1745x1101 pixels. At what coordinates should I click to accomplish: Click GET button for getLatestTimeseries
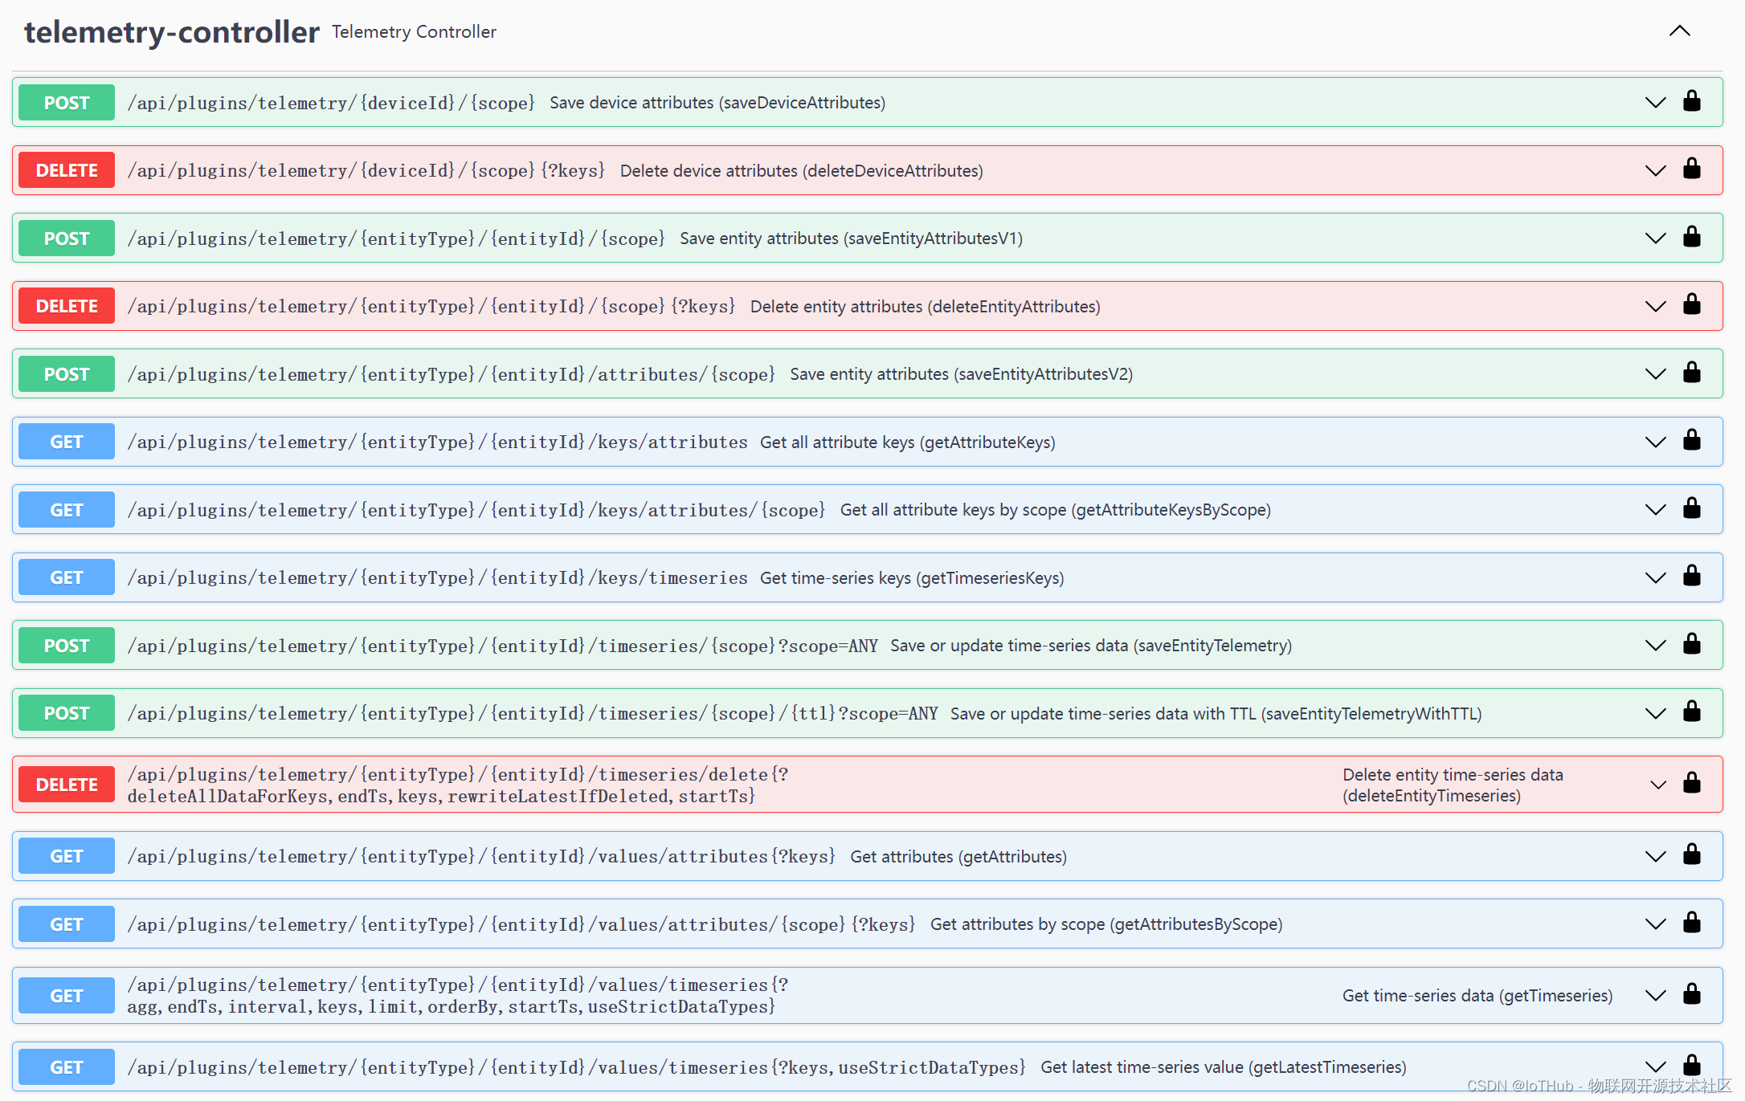pos(67,1067)
